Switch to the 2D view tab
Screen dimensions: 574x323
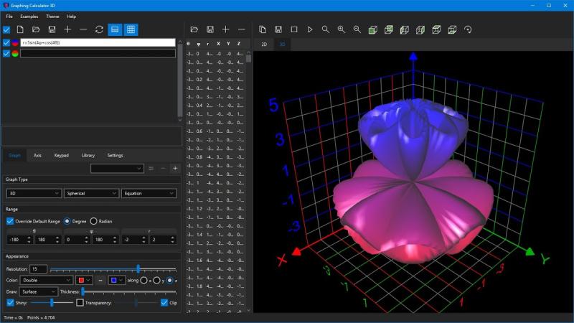point(264,45)
